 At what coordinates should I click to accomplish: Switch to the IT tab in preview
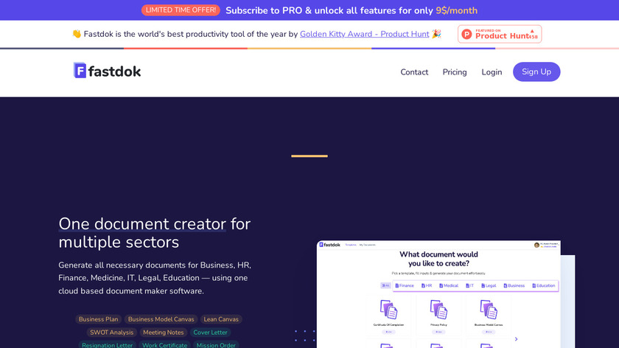coord(470,285)
